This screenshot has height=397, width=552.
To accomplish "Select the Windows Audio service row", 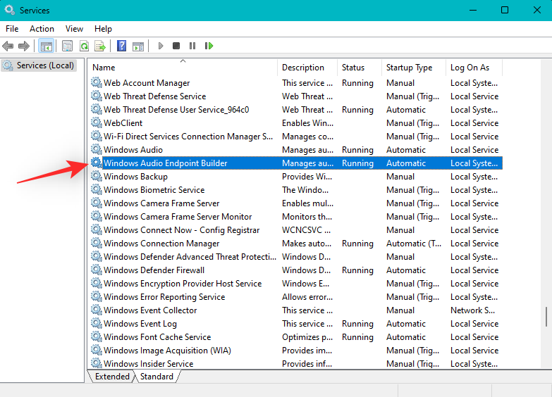I will (133, 150).
